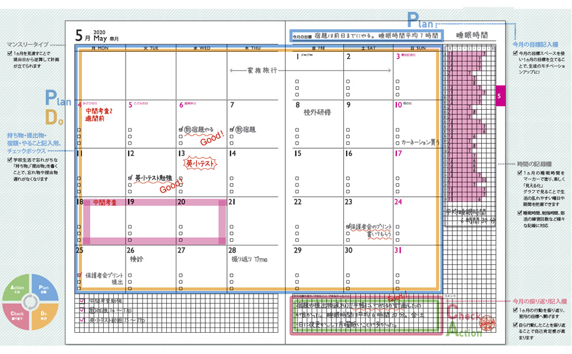
Task: Toggle the 英小テスト勉強 checkbox on May 12
Action: click(130, 178)
